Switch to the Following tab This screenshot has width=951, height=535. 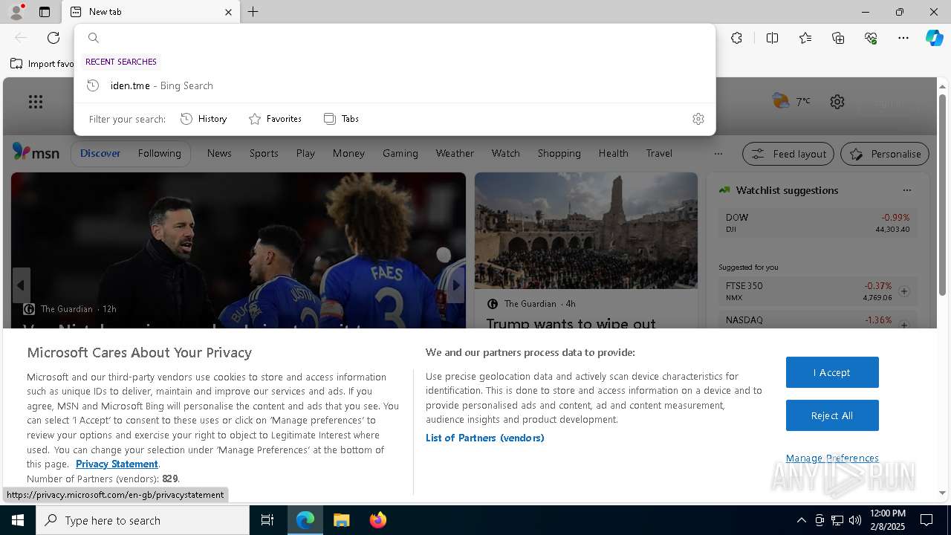(x=159, y=153)
